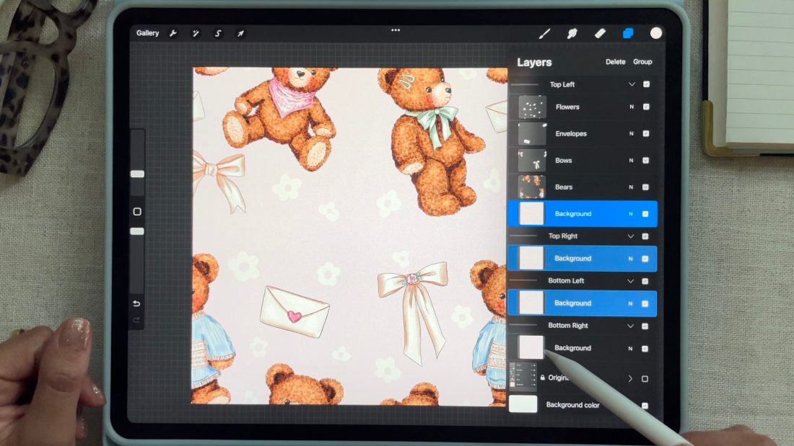Open the Adjustments magic wand menu
Image resolution: width=794 pixels, height=446 pixels.
click(196, 33)
